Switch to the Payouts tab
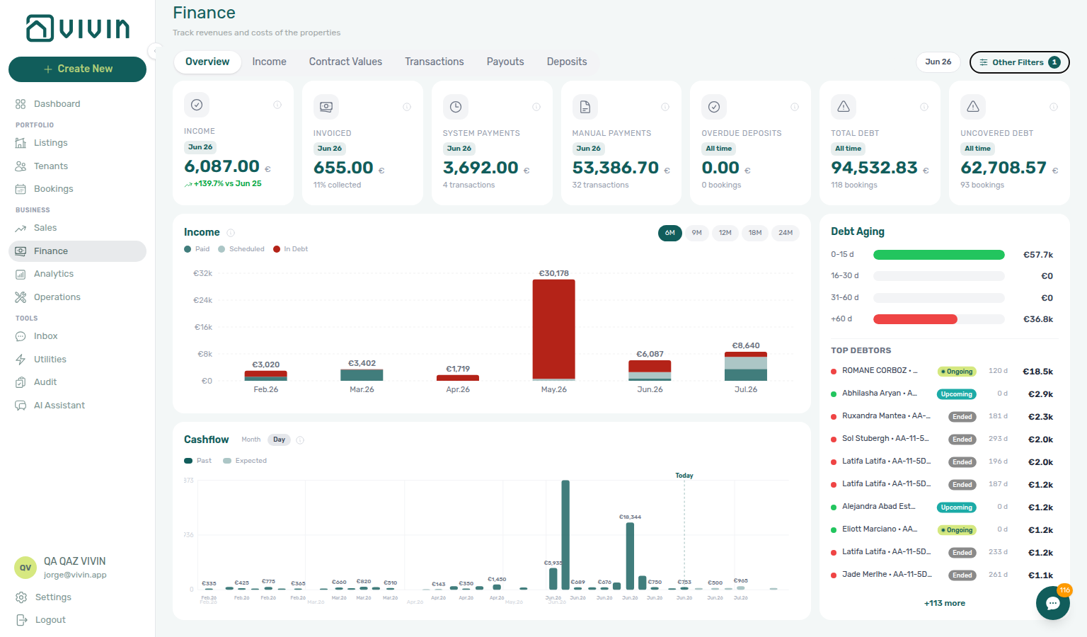Screen dimensions: 1087x637 point(505,62)
